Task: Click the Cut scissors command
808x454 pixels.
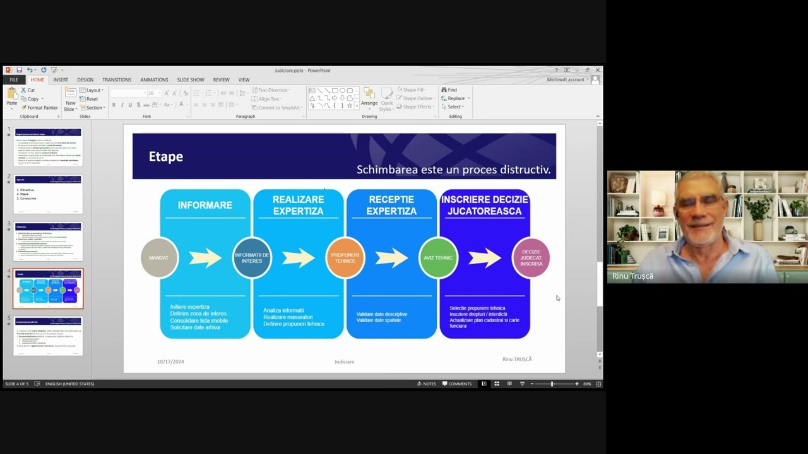Action: tap(27, 90)
